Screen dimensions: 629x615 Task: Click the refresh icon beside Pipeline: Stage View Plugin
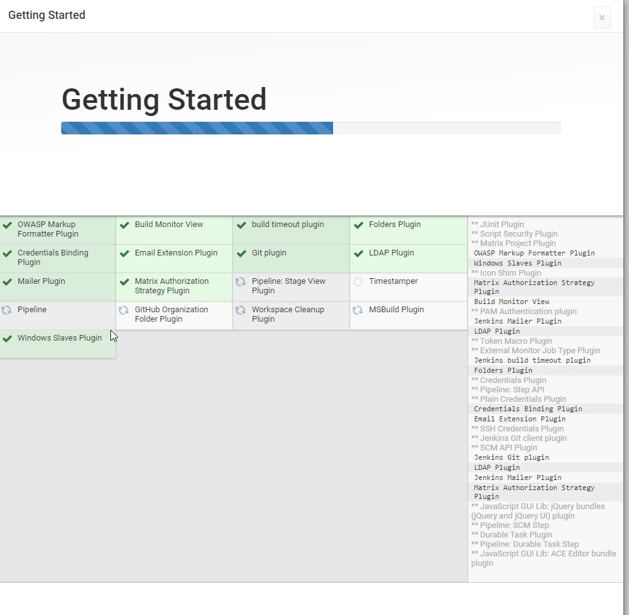[x=240, y=282]
